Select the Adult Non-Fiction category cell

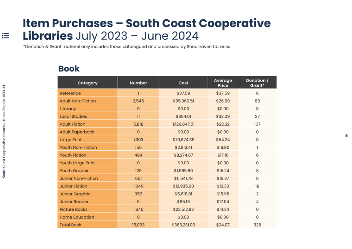coord(87,101)
